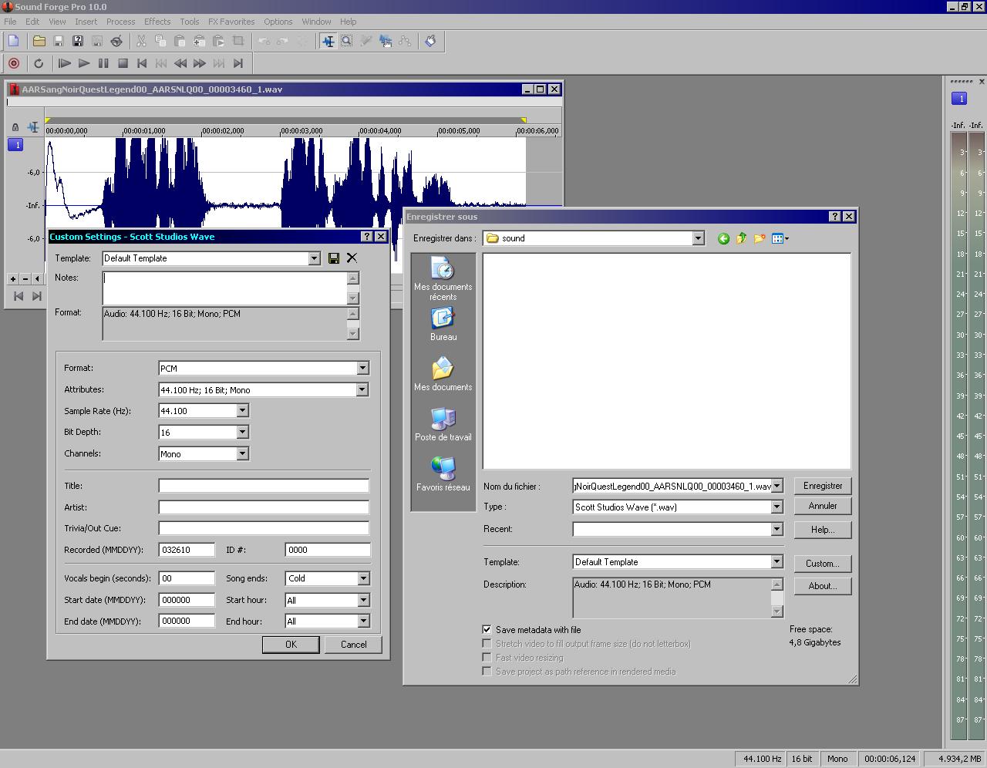
Task: Click the Artist input field
Action: pos(264,507)
